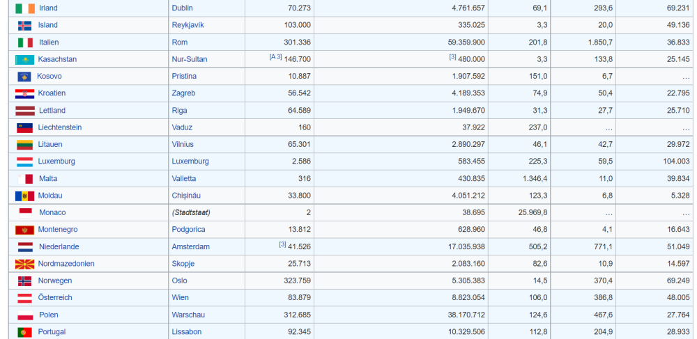Screen dimensions: 697x339
Task: Click the Iceland flag icon
Action: pyautogui.click(x=24, y=26)
